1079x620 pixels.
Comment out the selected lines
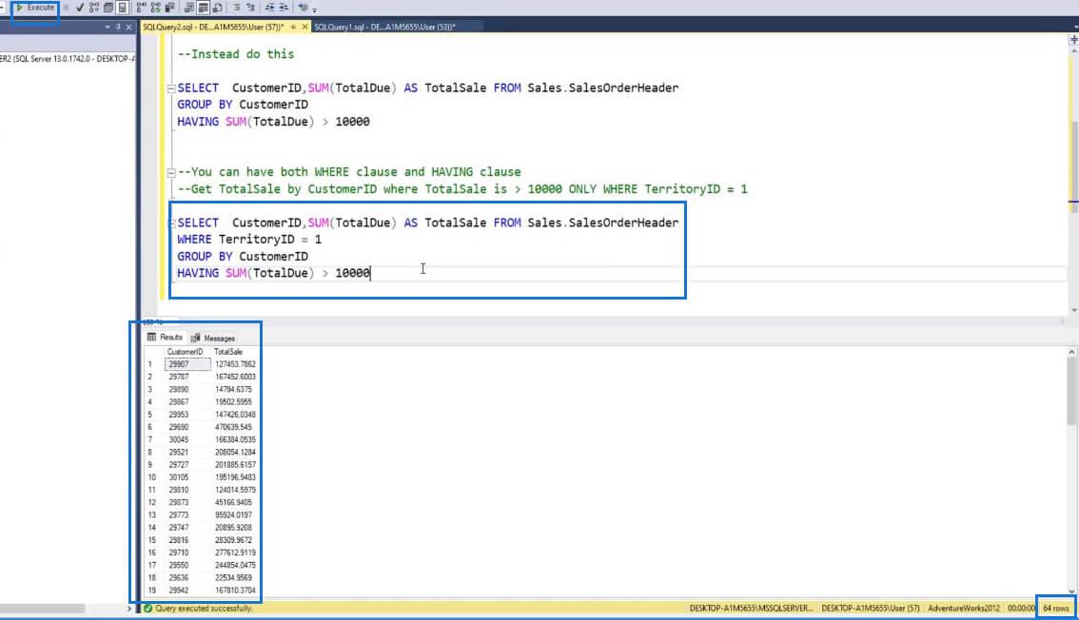click(x=236, y=8)
